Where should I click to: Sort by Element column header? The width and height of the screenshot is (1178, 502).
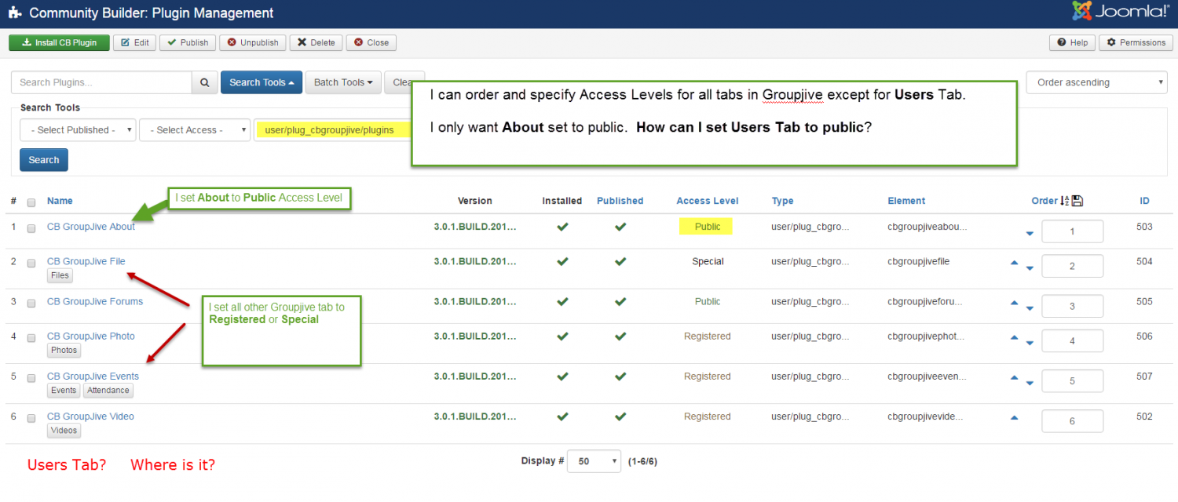906,201
